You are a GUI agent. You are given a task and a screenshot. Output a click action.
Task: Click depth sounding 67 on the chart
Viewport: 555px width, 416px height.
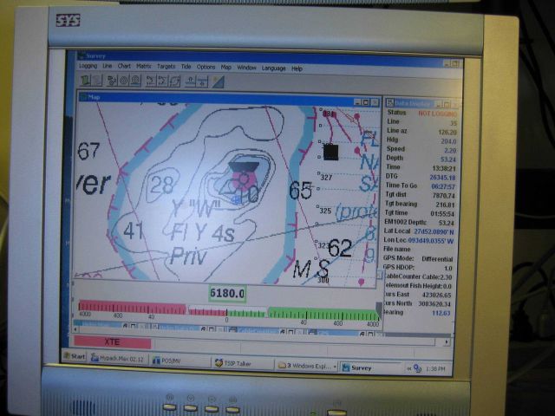[88, 151]
